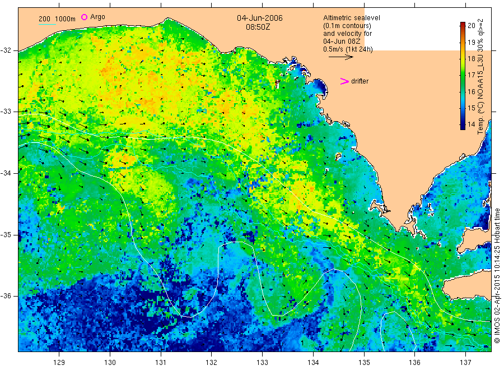
Task: Click the magenta Argo circle marker
Action: click(84, 17)
